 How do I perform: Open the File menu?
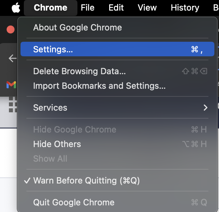(88, 8)
